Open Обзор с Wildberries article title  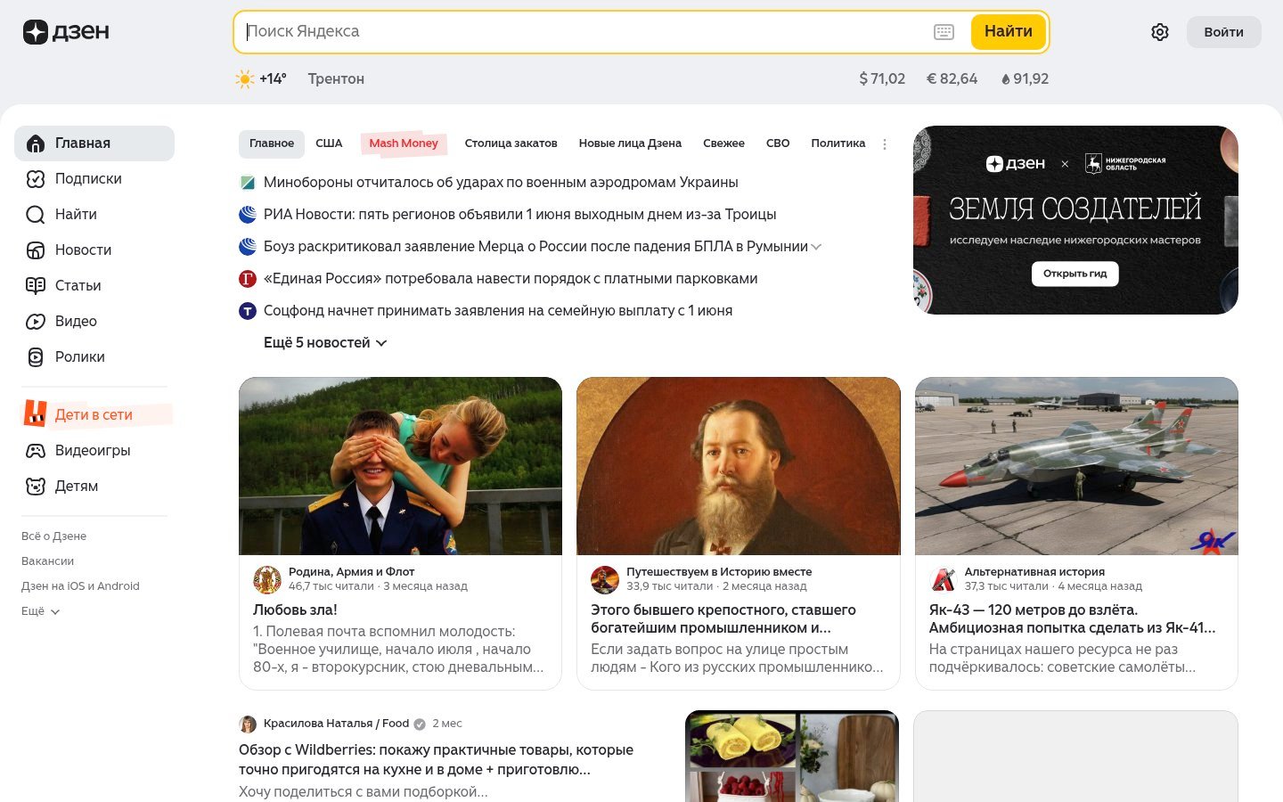[x=436, y=760]
